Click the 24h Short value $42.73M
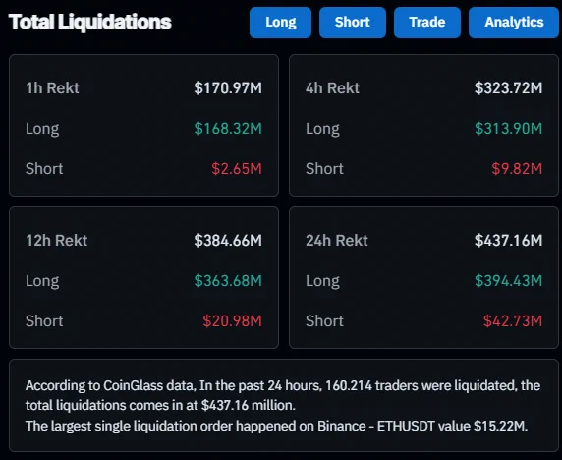This screenshot has height=460, width=562. click(513, 321)
